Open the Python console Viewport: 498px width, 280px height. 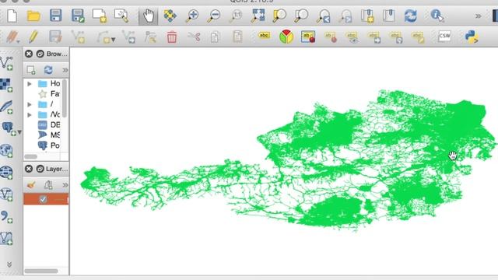(x=472, y=37)
